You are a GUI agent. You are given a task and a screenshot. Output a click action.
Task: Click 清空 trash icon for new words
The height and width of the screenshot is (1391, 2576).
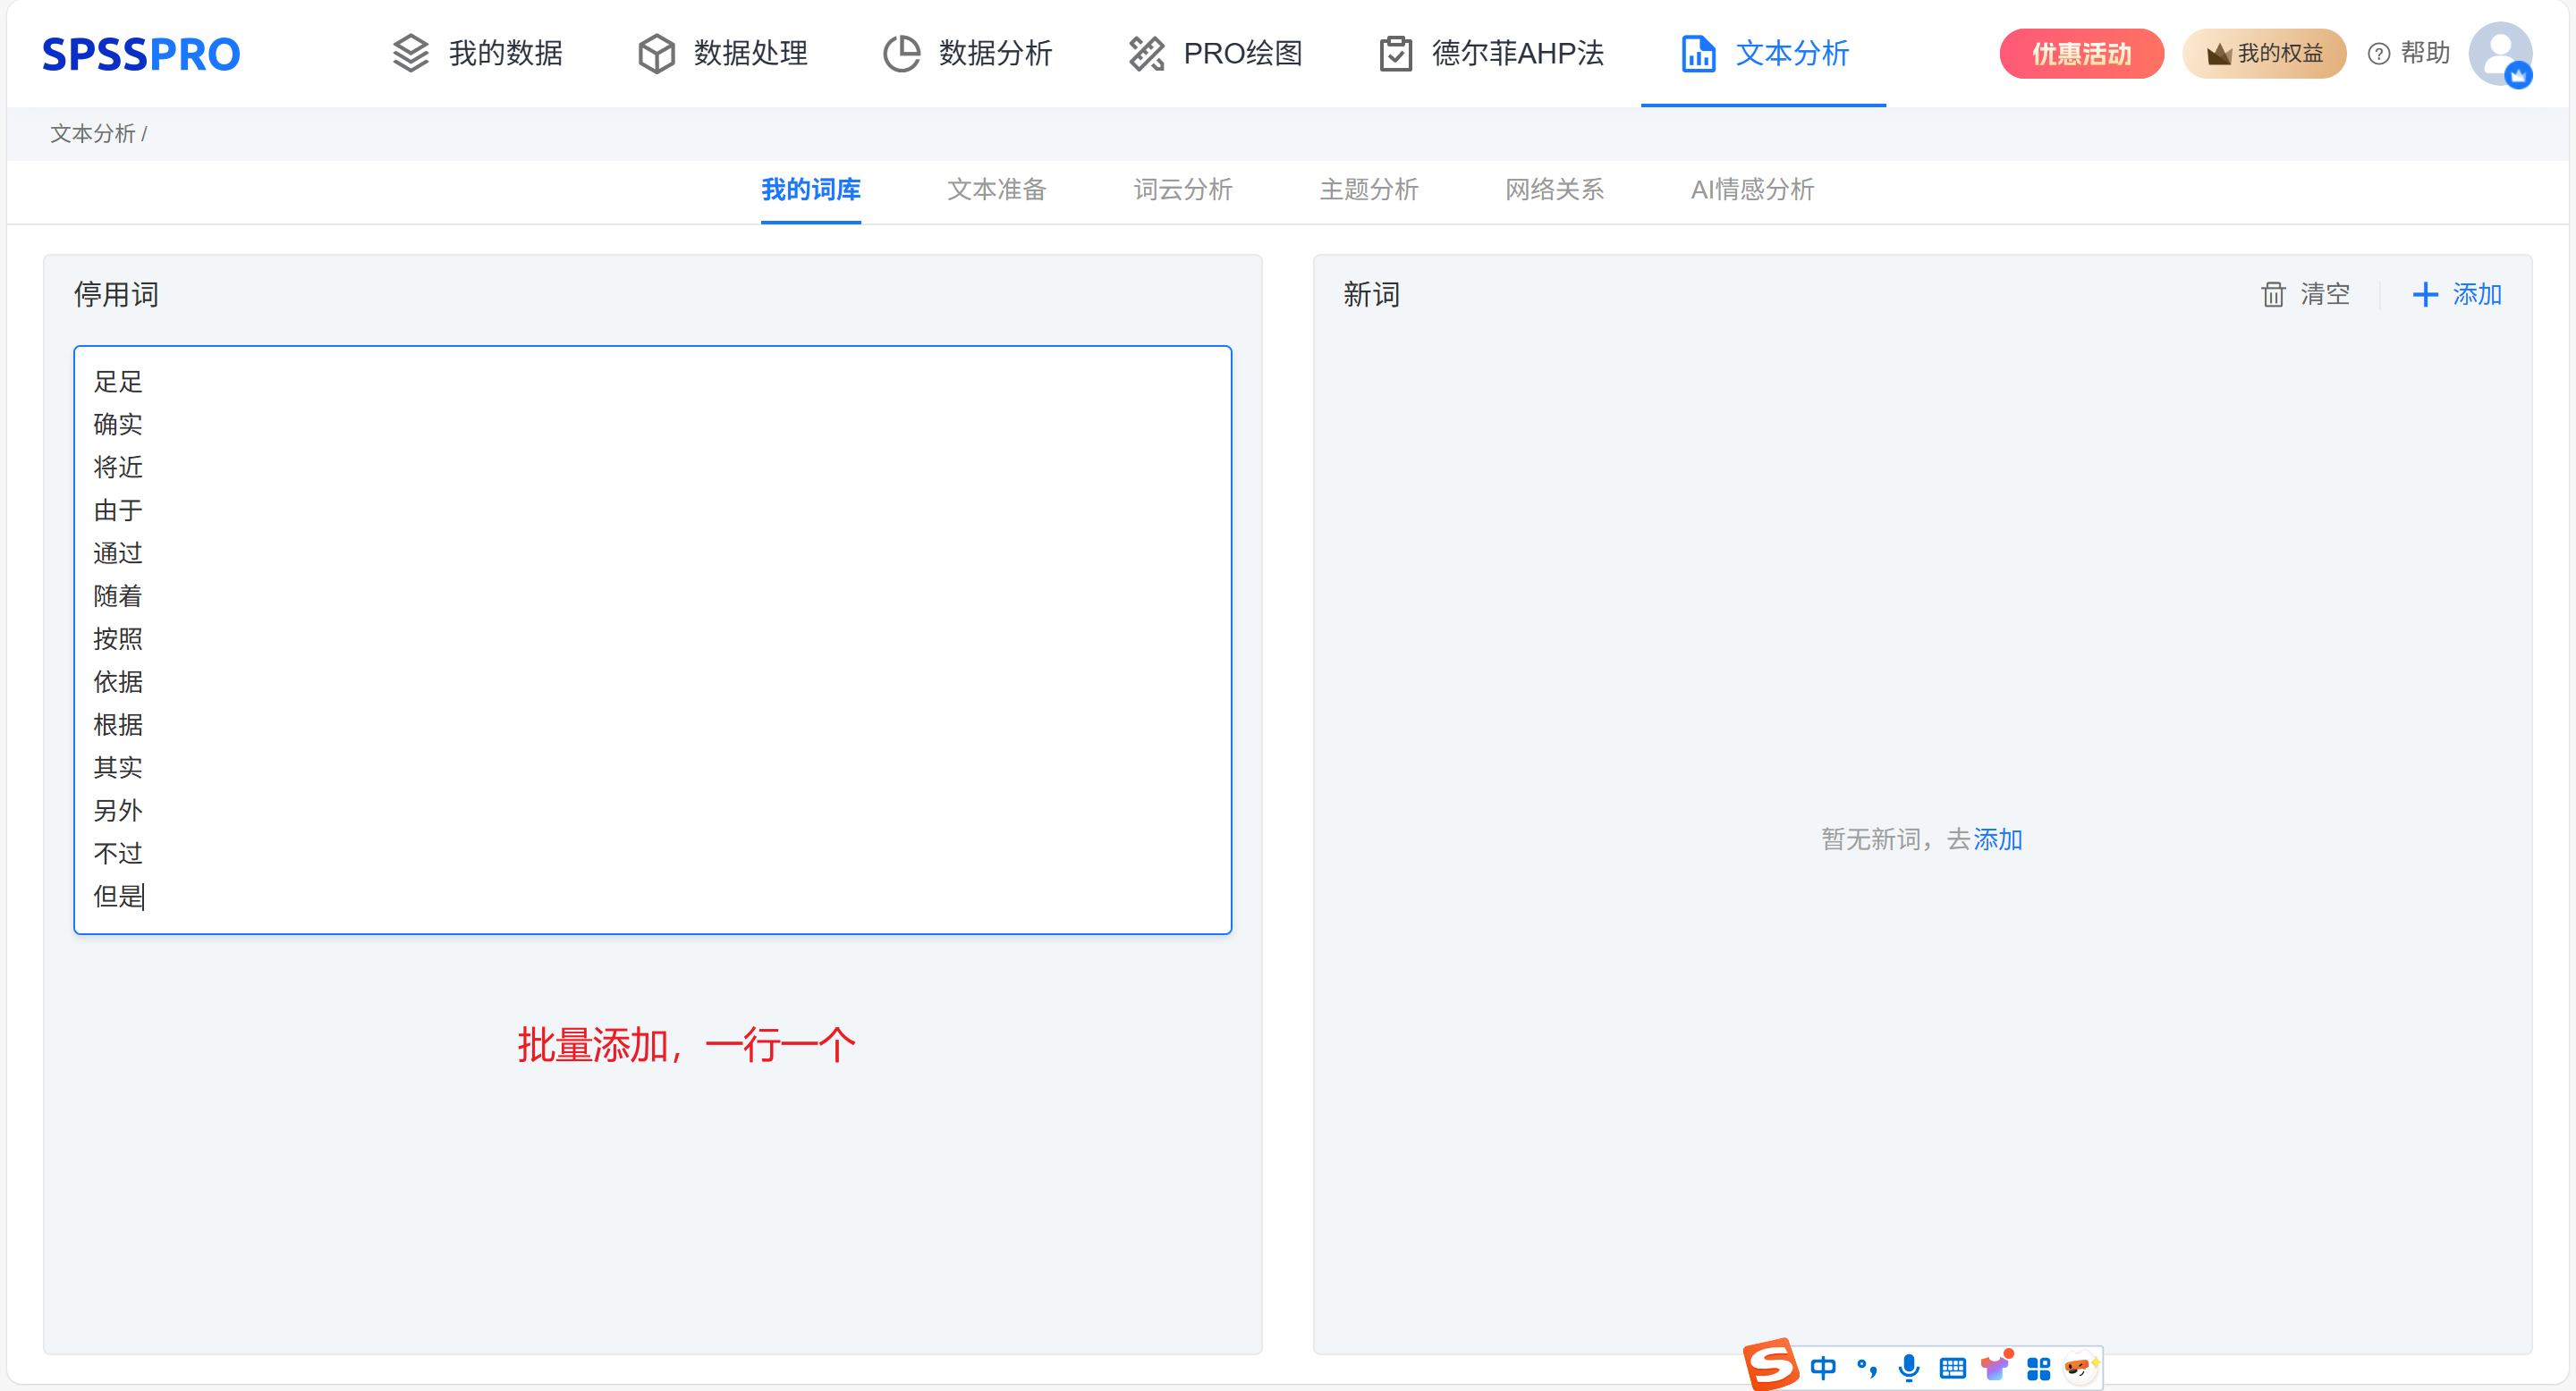pyautogui.click(x=2273, y=295)
